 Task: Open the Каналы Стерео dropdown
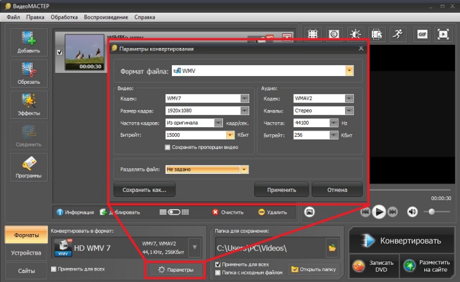[349, 111]
